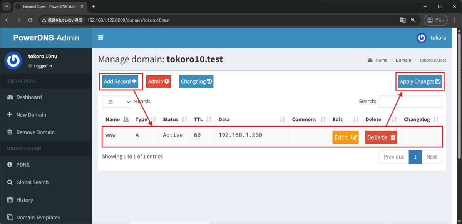Viewport: 462px width, 224px height.
Task: Open the tab search dropdown arrow
Action: (7, 6)
